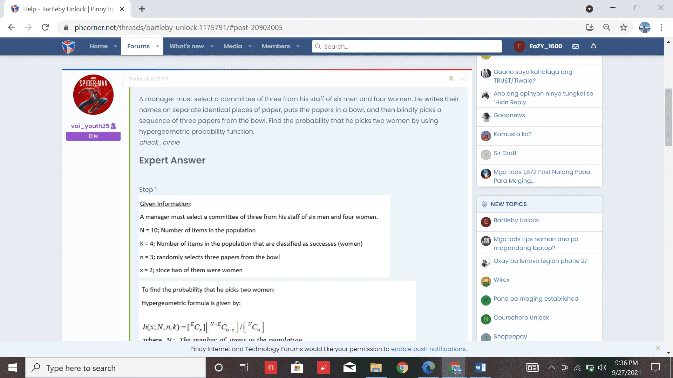Viewport: 673px width, 378px height.
Task: Open 'Okay ba lenovo legion phone 2?' thread
Action: click(x=540, y=261)
